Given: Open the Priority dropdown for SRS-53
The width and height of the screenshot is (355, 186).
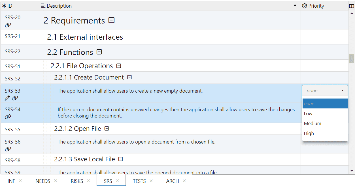Looking at the screenshot, I should coord(325,91).
